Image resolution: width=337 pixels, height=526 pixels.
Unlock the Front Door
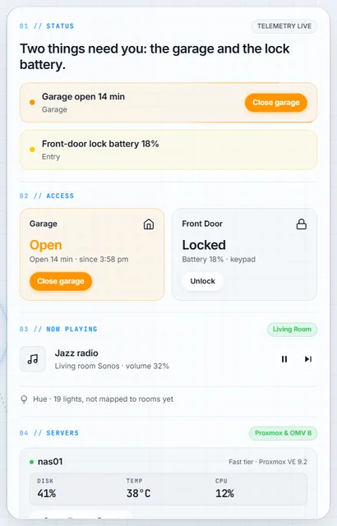202,281
